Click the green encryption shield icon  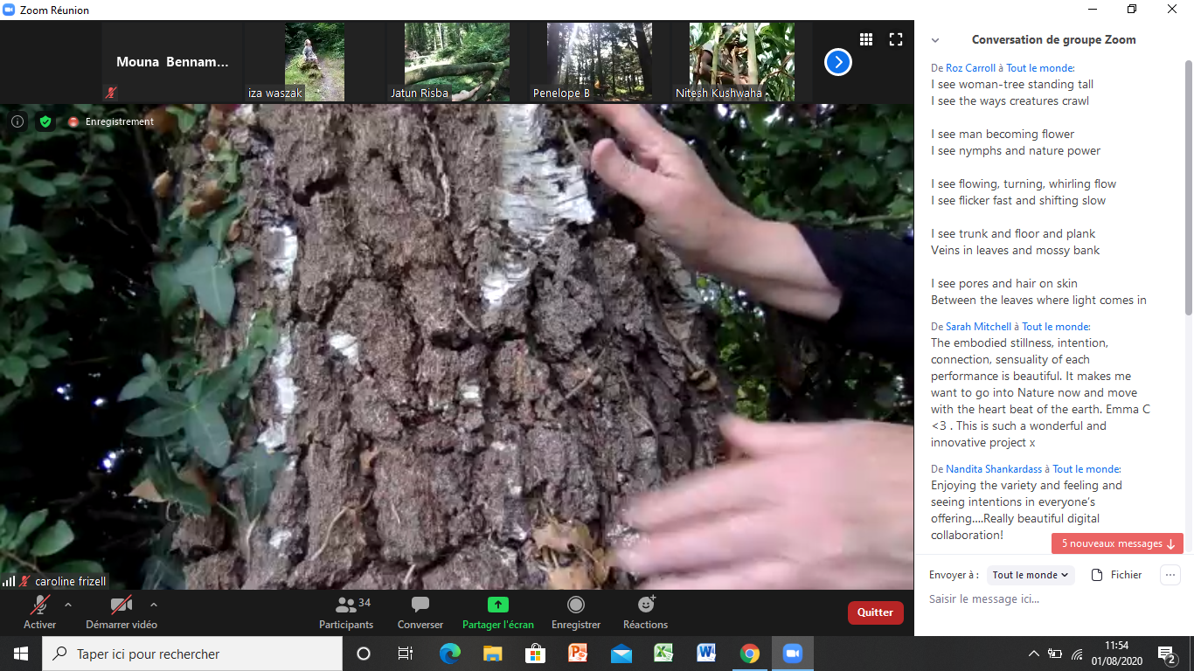pos(45,121)
